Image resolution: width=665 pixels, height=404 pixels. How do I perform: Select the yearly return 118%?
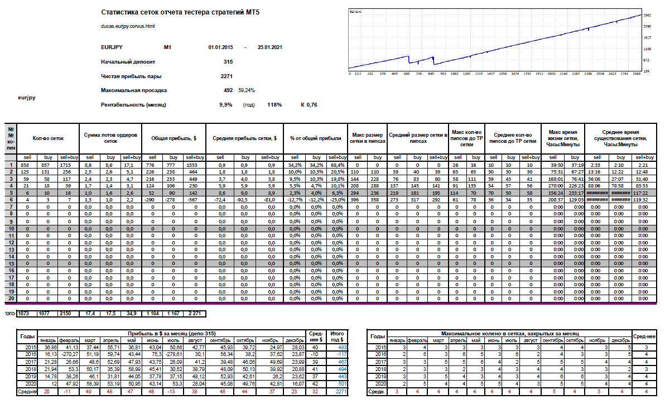(x=274, y=105)
